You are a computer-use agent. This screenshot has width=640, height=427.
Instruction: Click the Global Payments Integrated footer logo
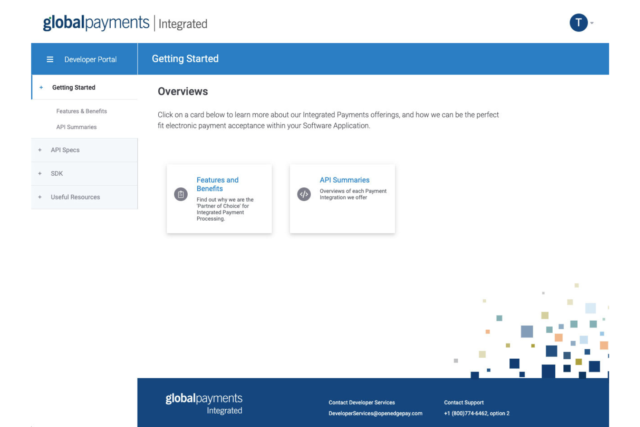[x=204, y=404]
